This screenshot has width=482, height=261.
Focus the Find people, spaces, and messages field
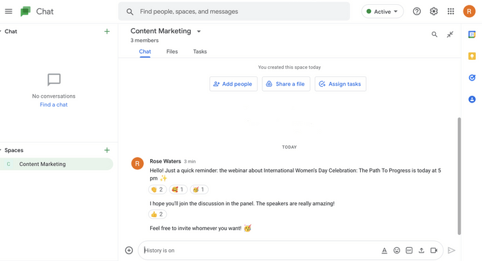tap(234, 12)
